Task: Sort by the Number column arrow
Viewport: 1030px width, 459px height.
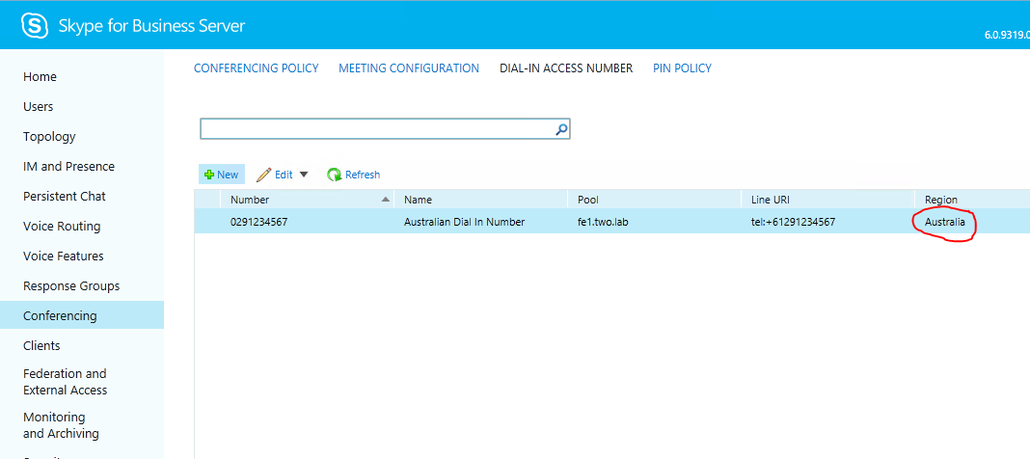Action: pyautogui.click(x=387, y=200)
